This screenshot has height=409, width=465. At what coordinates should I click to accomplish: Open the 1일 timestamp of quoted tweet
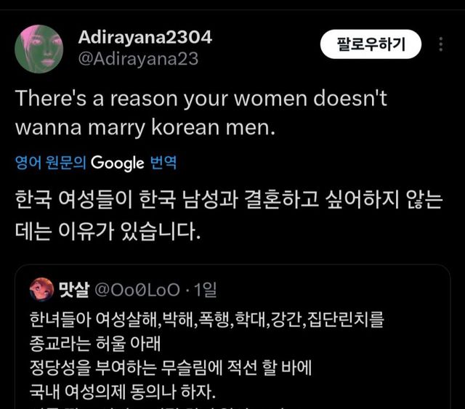click(205, 290)
